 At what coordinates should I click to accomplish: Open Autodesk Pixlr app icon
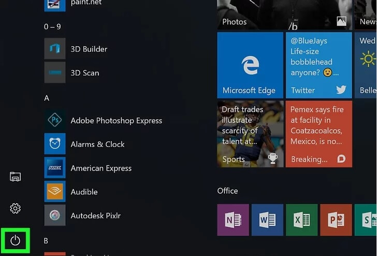[x=55, y=215]
